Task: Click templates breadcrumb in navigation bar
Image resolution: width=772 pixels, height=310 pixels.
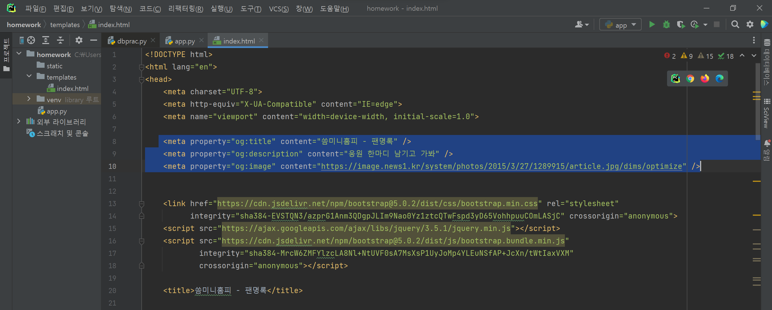Action: pyautogui.click(x=65, y=25)
